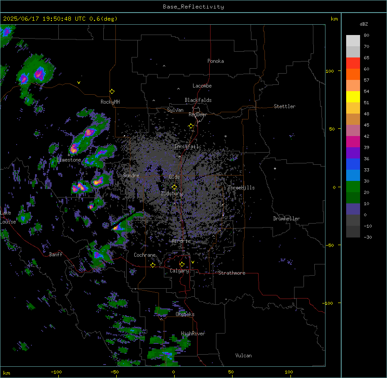
Task: Select the Airdrie label
Action: tap(181, 241)
